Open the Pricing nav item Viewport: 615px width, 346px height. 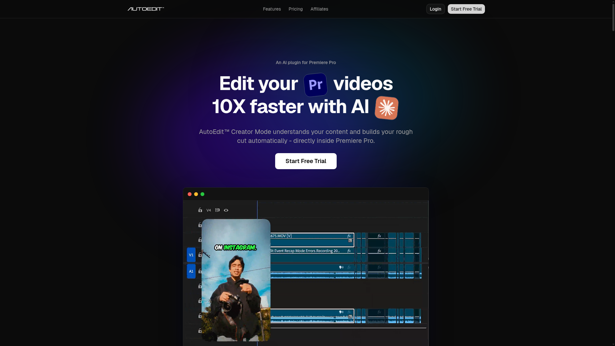point(296,9)
